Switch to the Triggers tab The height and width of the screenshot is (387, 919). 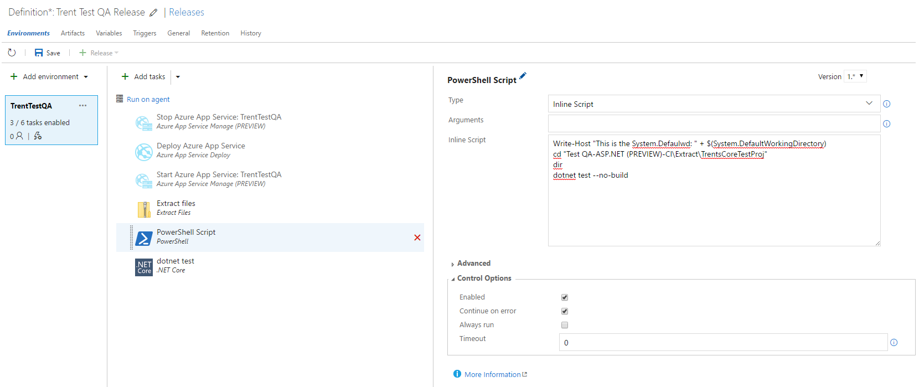point(144,33)
